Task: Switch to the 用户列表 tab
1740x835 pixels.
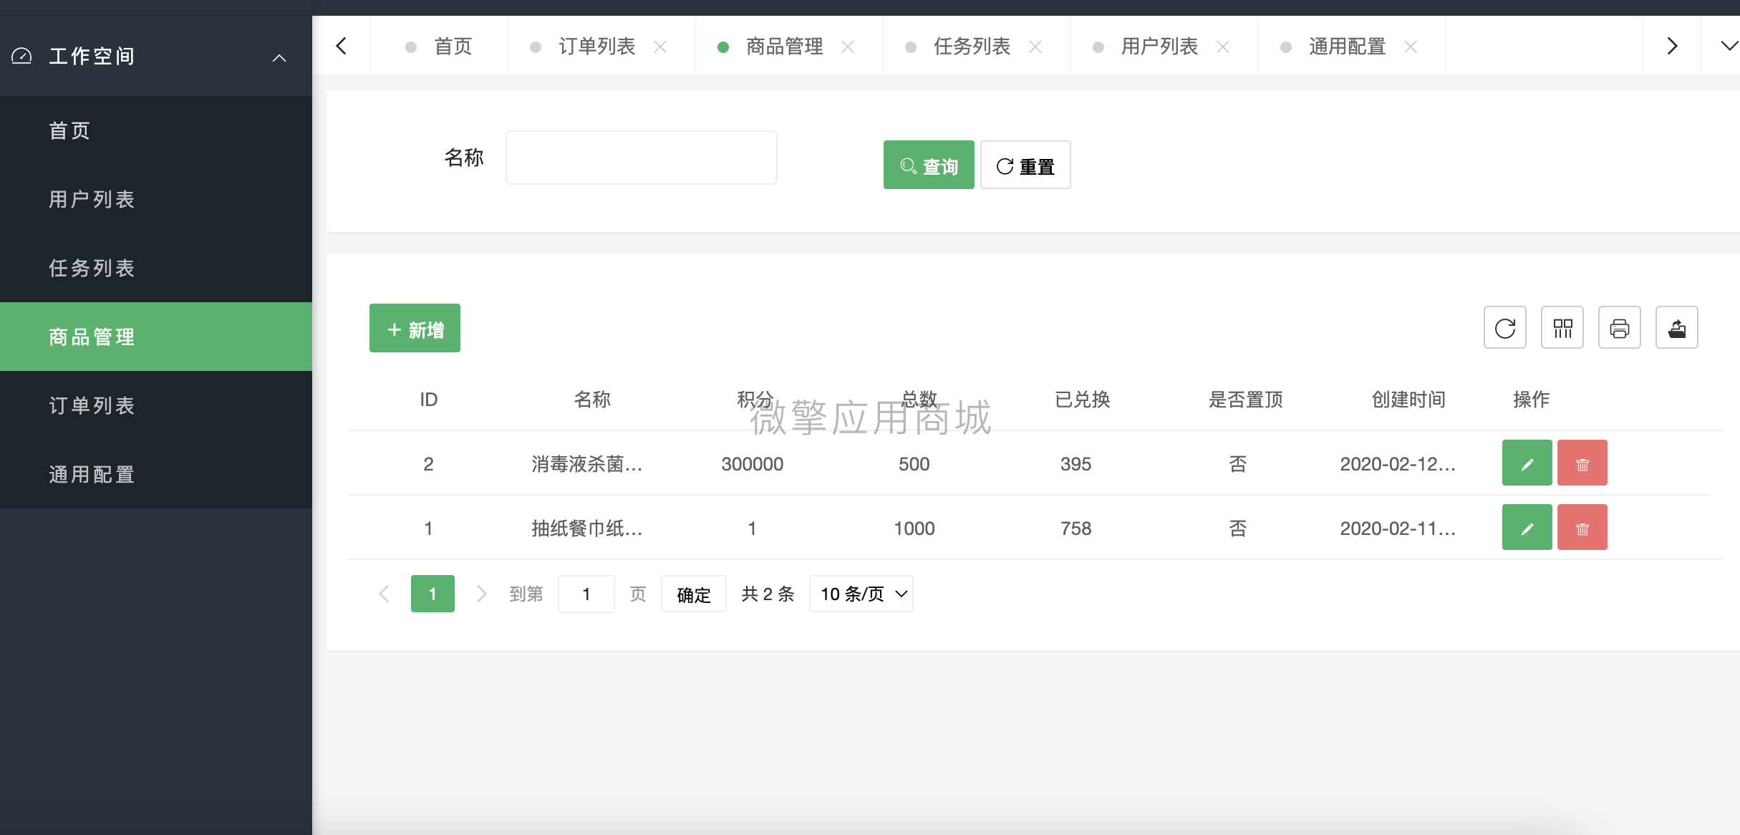Action: 1159,47
